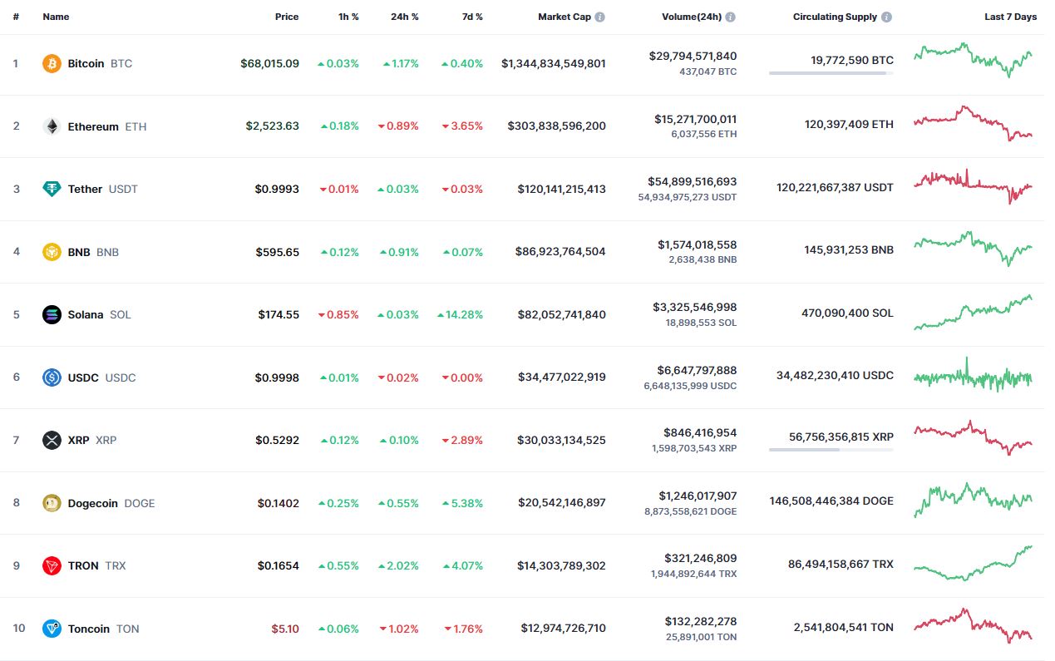Click BNB's circulating supply 145,931,253 BNB
Screen dimensions: 1055x661
849,249
